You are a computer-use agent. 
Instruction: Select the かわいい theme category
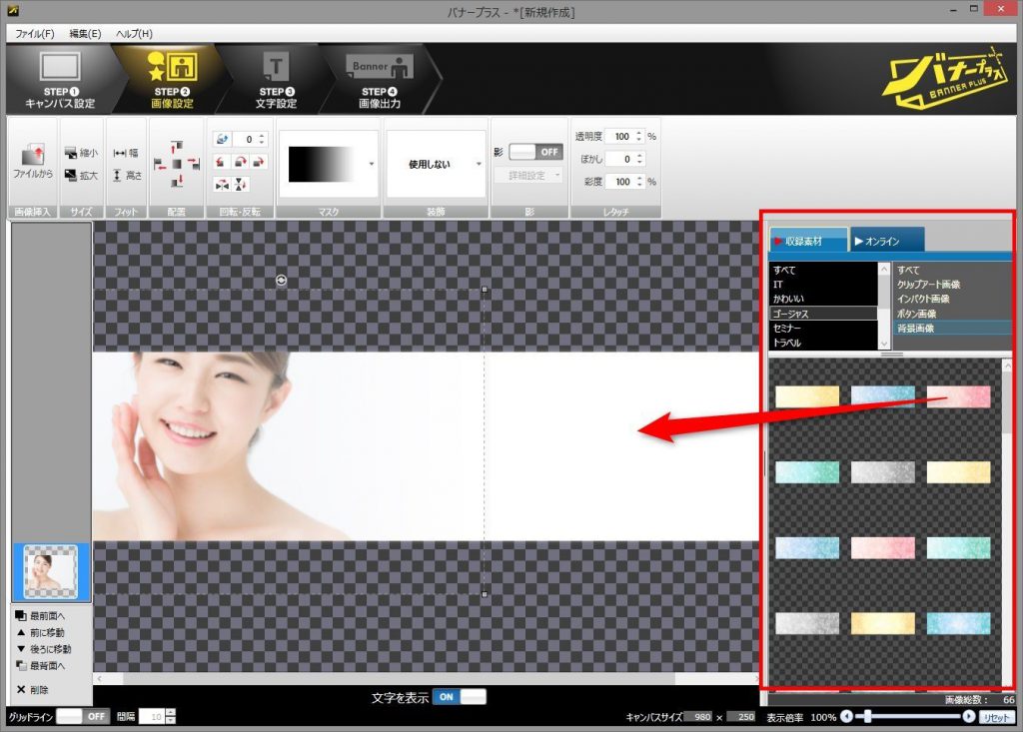click(823, 299)
